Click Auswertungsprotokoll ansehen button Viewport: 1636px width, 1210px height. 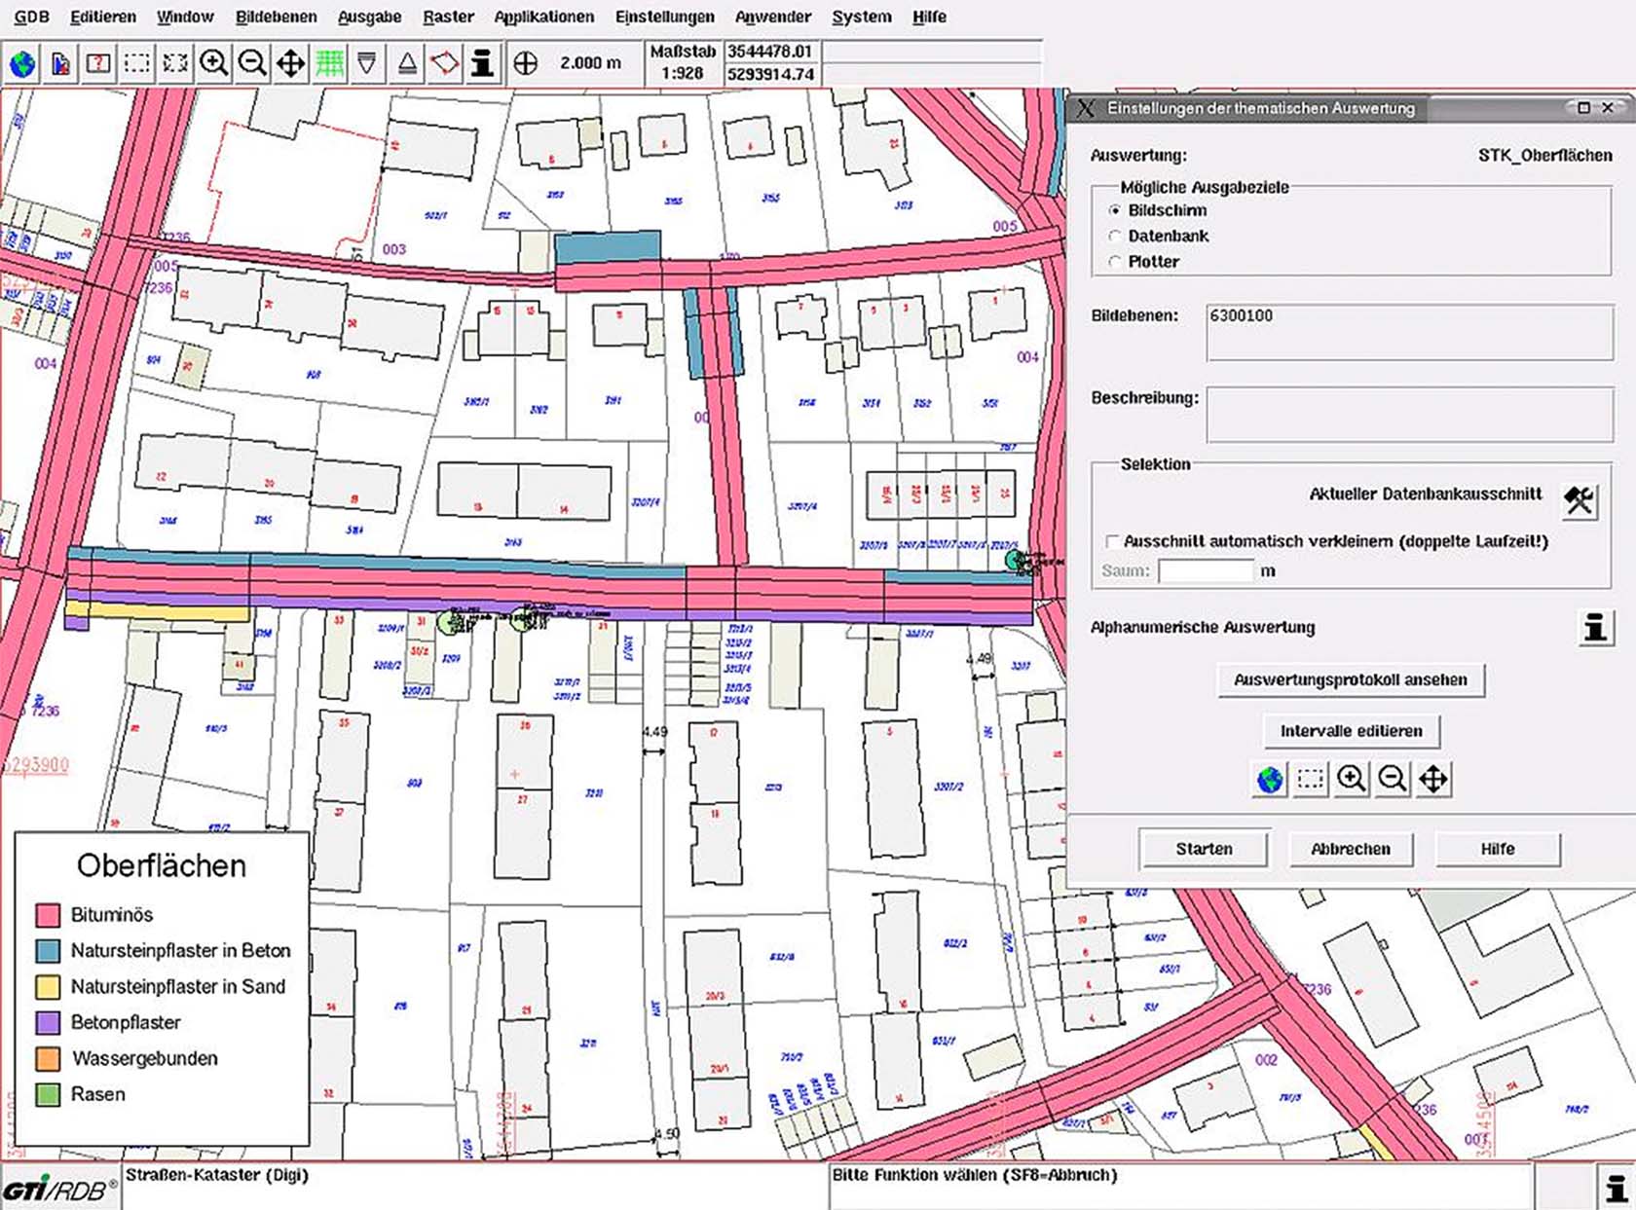coord(1350,679)
